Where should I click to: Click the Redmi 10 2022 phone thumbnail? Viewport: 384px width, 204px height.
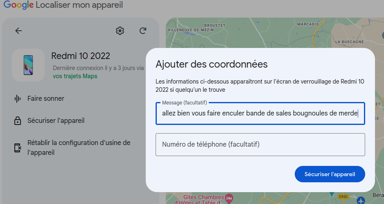(x=28, y=65)
